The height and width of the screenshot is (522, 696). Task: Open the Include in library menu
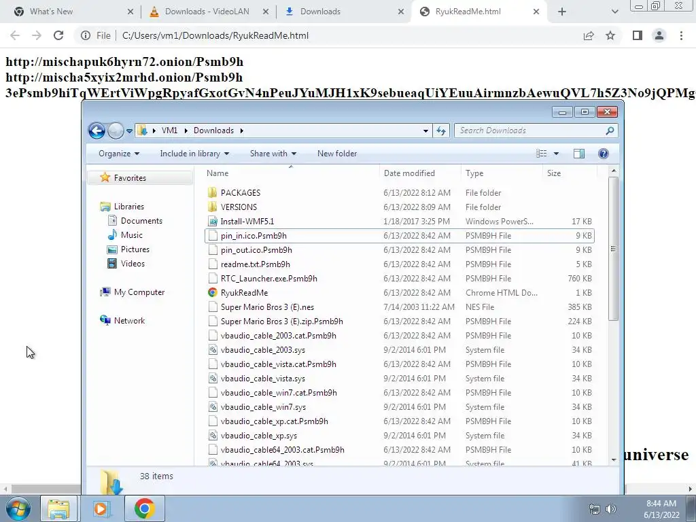coord(194,154)
